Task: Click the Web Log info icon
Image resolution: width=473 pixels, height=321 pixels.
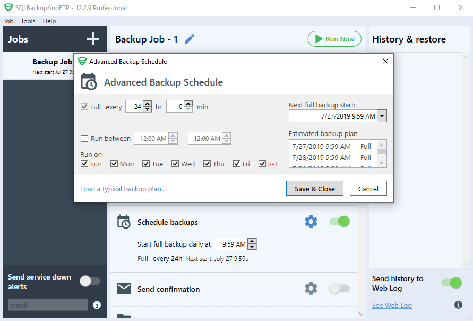Action: pyautogui.click(x=458, y=305)
